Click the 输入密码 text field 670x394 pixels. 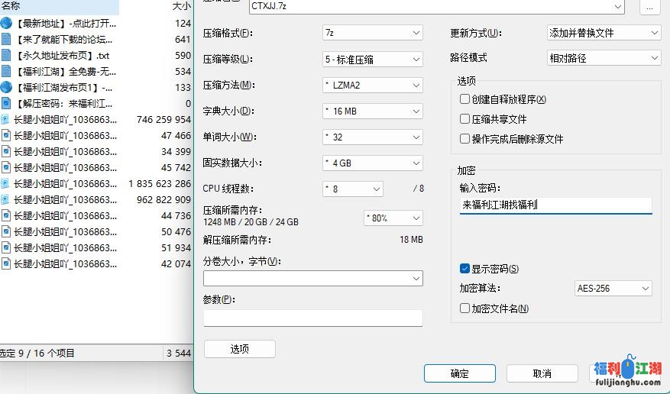[x=555, y=205]
